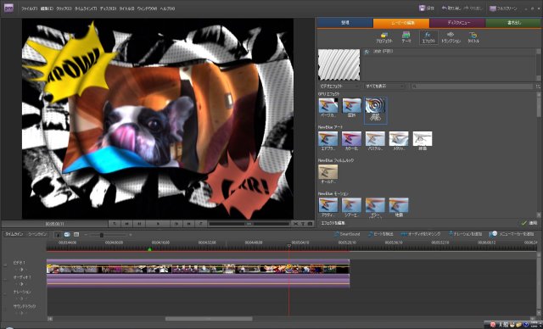
Task: Click the freeze frame camera icon
Action: [x=310, y=224]
